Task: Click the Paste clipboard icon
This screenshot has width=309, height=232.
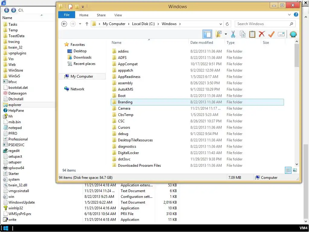Action: [252, 34]
